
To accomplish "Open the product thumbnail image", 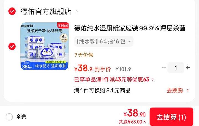I will (x=44, y=46).
